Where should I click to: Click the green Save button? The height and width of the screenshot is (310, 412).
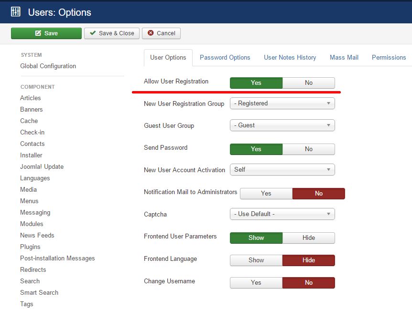(x=46, y=33)
